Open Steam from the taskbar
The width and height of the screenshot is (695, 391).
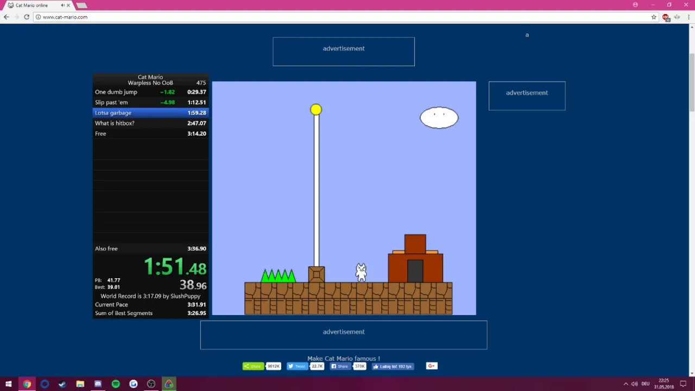(62, 384)
